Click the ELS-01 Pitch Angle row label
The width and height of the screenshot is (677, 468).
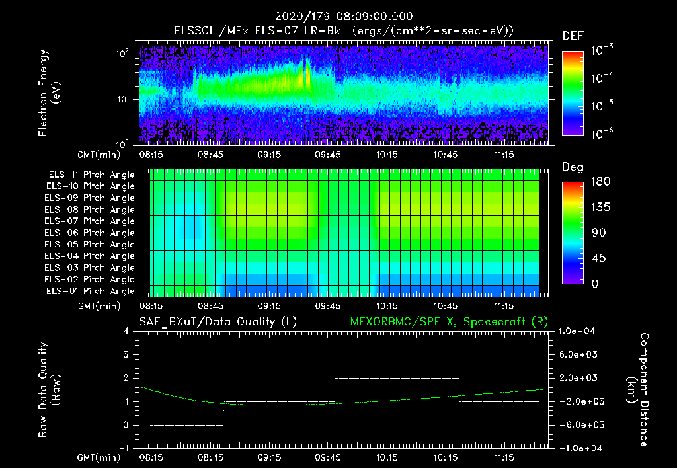[91, 291]
